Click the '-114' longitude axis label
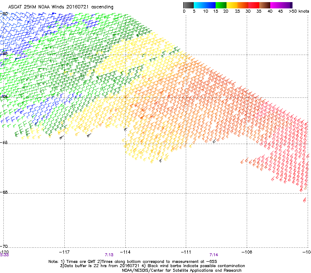This screenshot has height=273, width=311. click(x=125, y=252)
